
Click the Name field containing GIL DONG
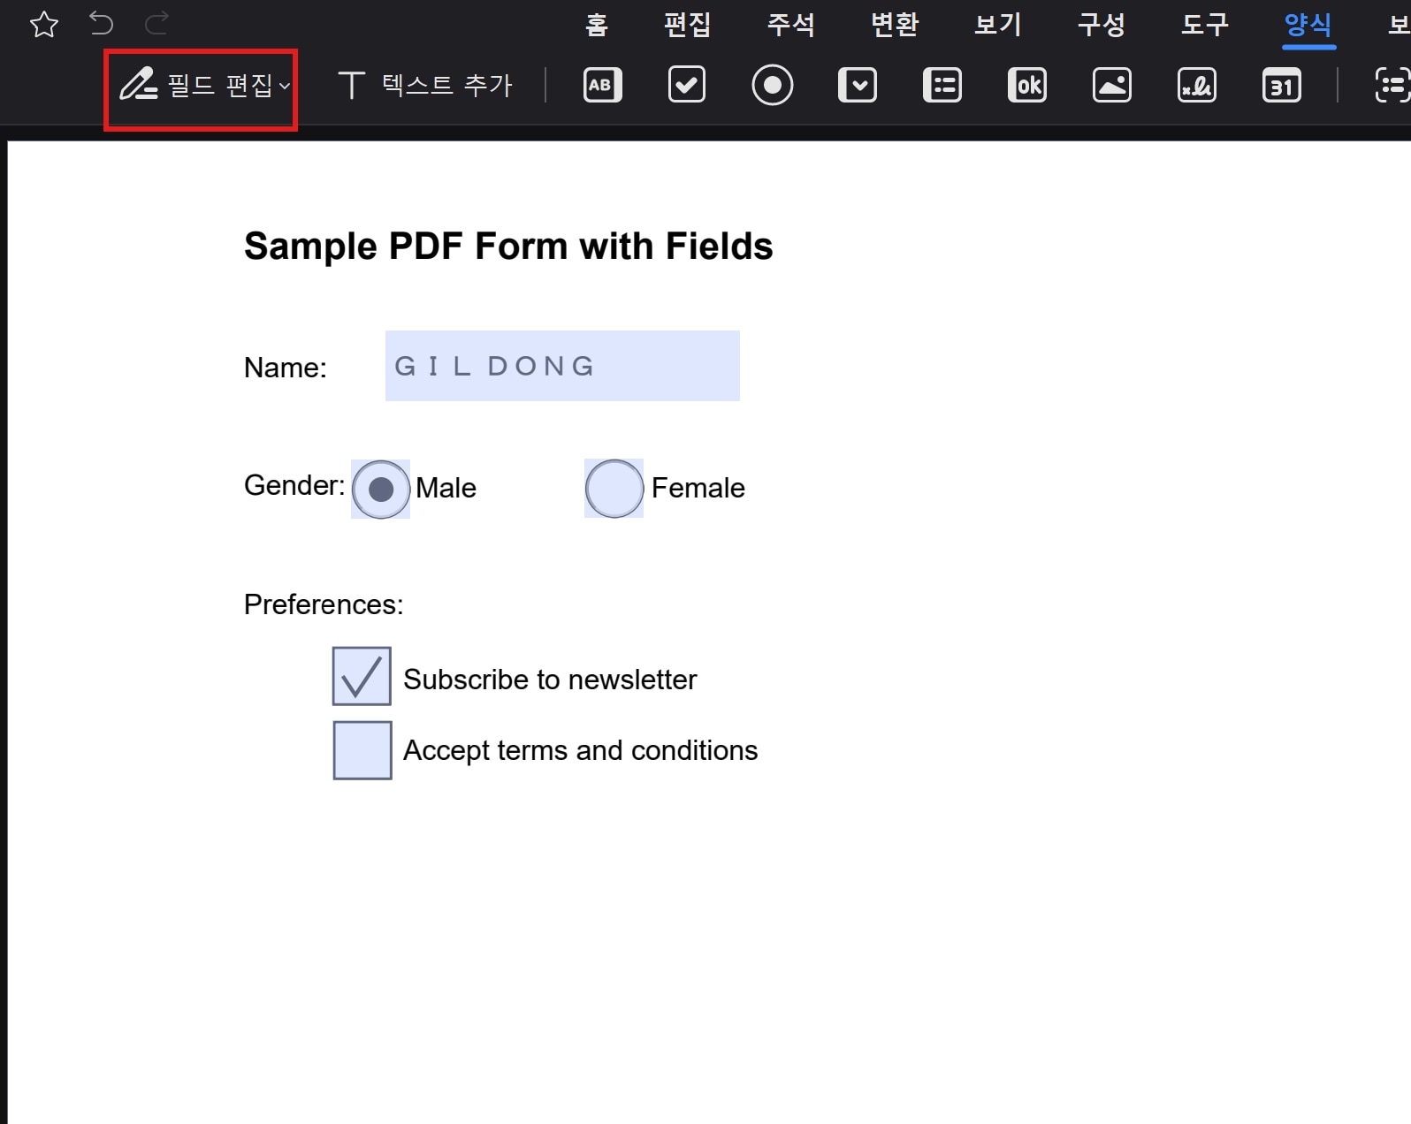[562, 366]
